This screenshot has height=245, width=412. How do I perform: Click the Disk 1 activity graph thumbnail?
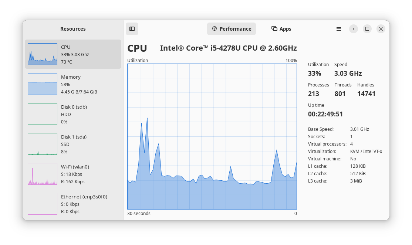tap(43, 144)
